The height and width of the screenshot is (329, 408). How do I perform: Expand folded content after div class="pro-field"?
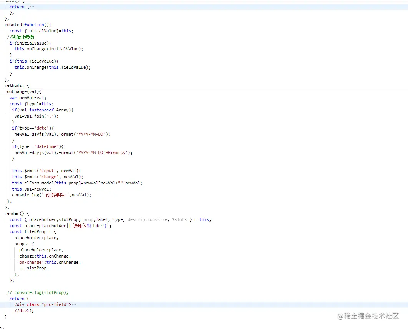[x=74, y=304]
